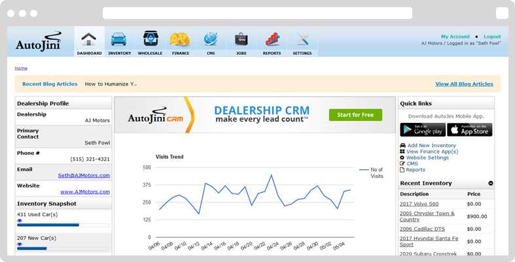The image size is (515, 262).
Task: Collapse the Recent Inventory panel
Action: pyautogui.click(x=491, y=184)
